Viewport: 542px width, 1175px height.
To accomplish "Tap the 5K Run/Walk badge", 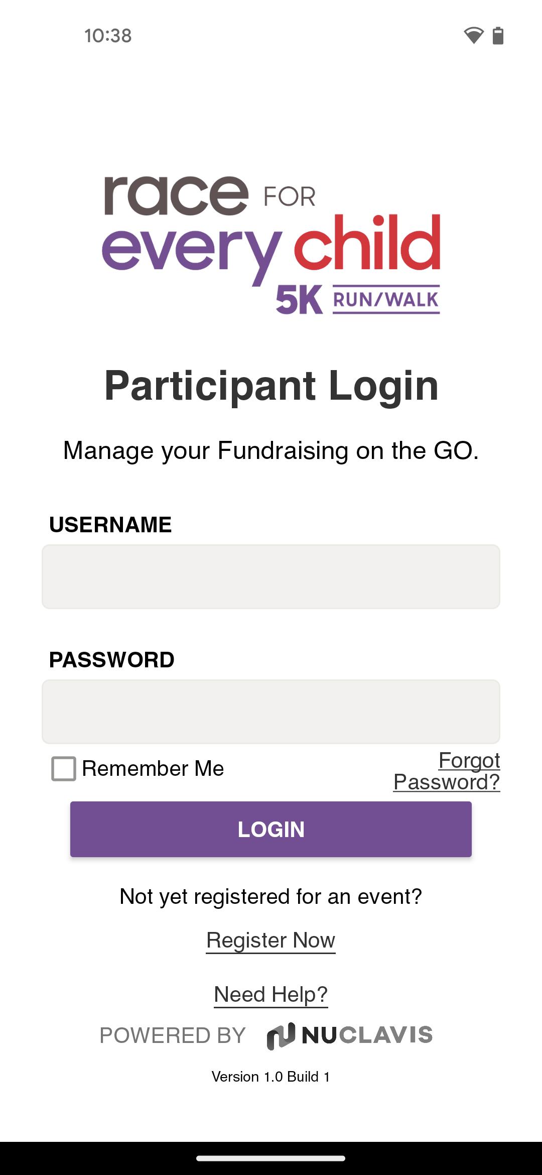I will pos(358,300).
